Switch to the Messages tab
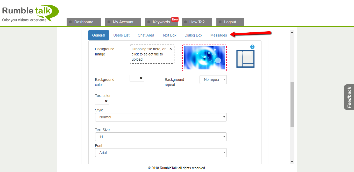The width and height of the screenshot is (354, 172). (218, 35)
